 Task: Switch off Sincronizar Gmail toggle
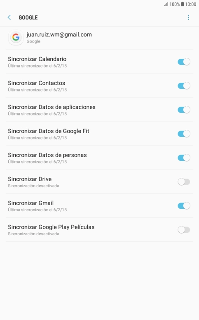tap(184, 206)
